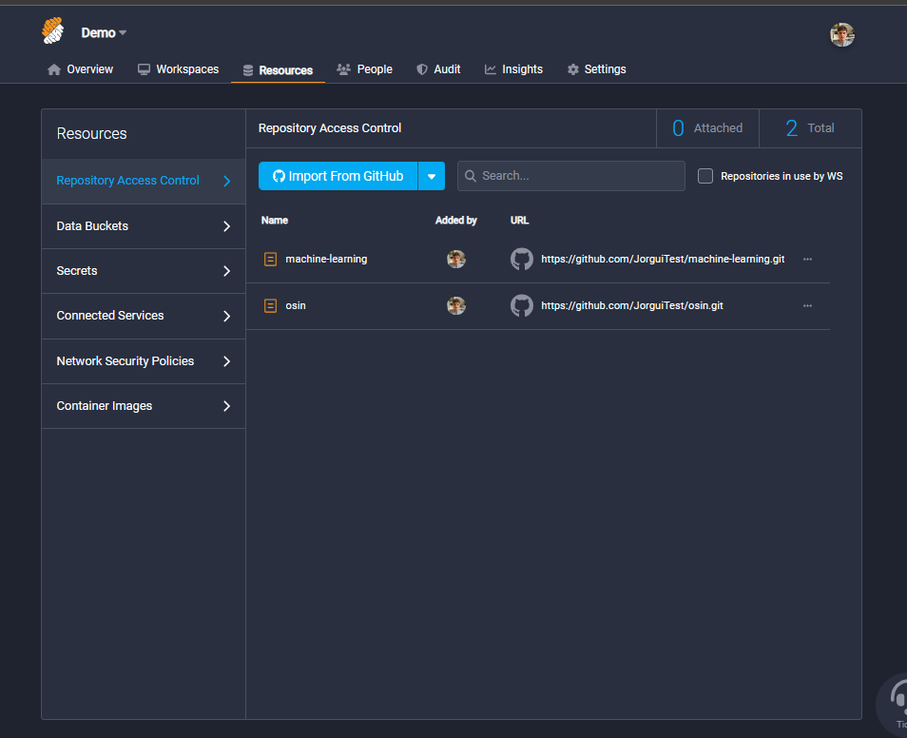Screen dimensions: 907x738
Task: Select Network Security Policies in sidebar
Action: coord(143,361)
